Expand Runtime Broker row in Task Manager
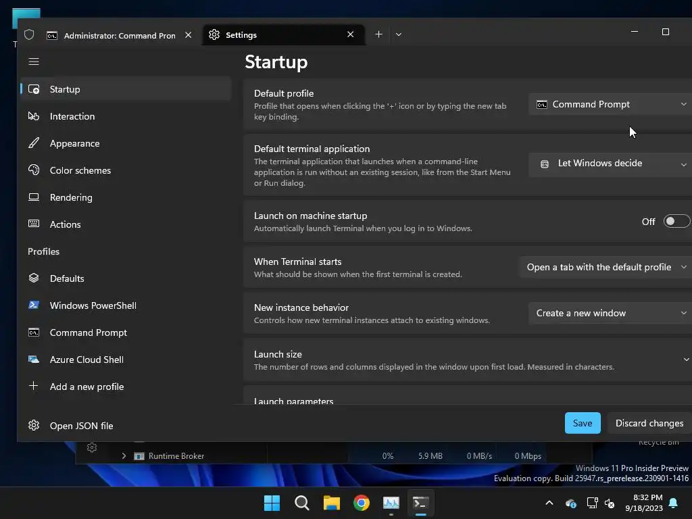Screen dimensions: 692x519 point(124,456)
